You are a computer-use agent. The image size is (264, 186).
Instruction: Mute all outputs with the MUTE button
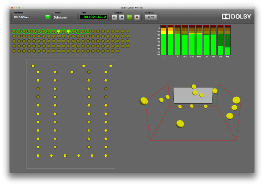click(x=151, y=17)
